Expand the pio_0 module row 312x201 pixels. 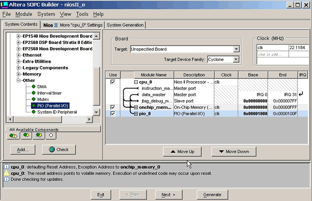click(136, 114)
